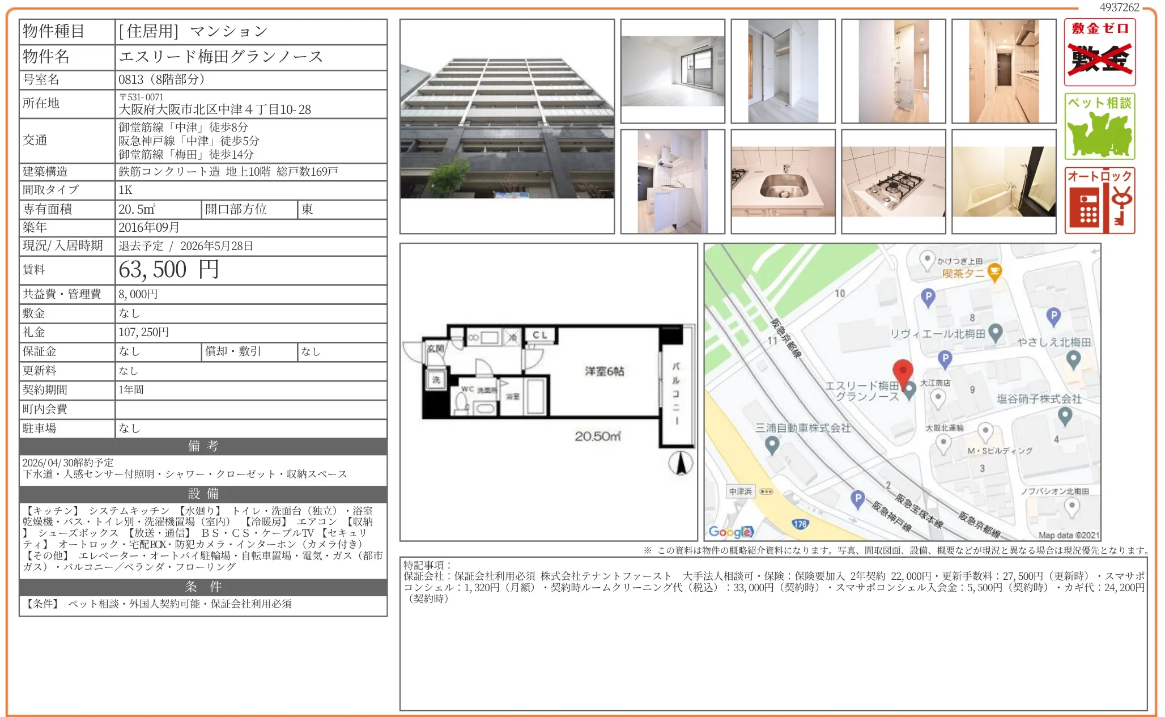This screenshot has width=1165, height=717.
Task: Click the north compass arrow on floor plan
Action: click(681, 463)
